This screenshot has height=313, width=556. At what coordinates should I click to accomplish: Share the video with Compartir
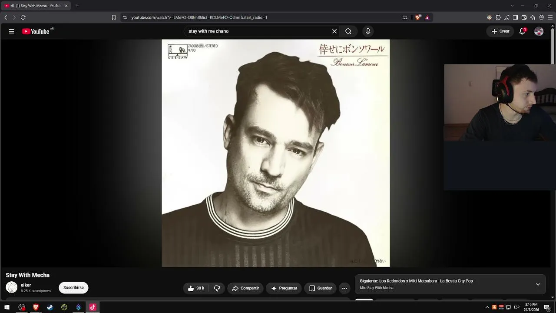(x=245, y=288)
